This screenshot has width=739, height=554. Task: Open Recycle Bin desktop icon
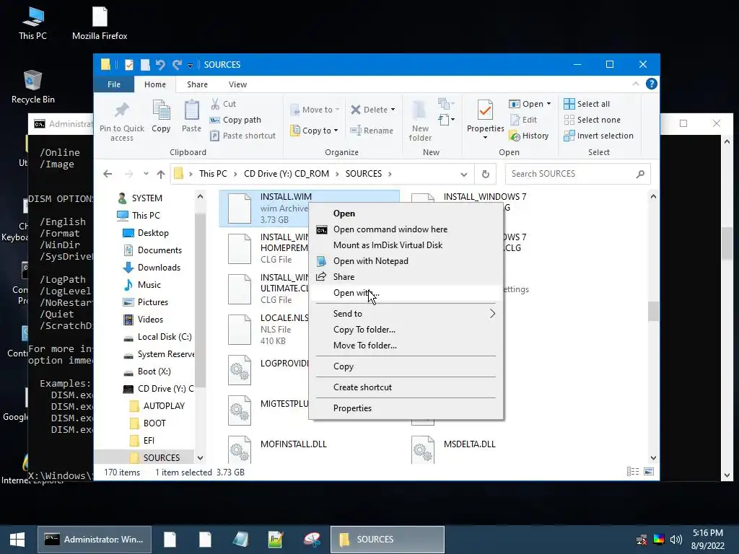coord(33,87)
